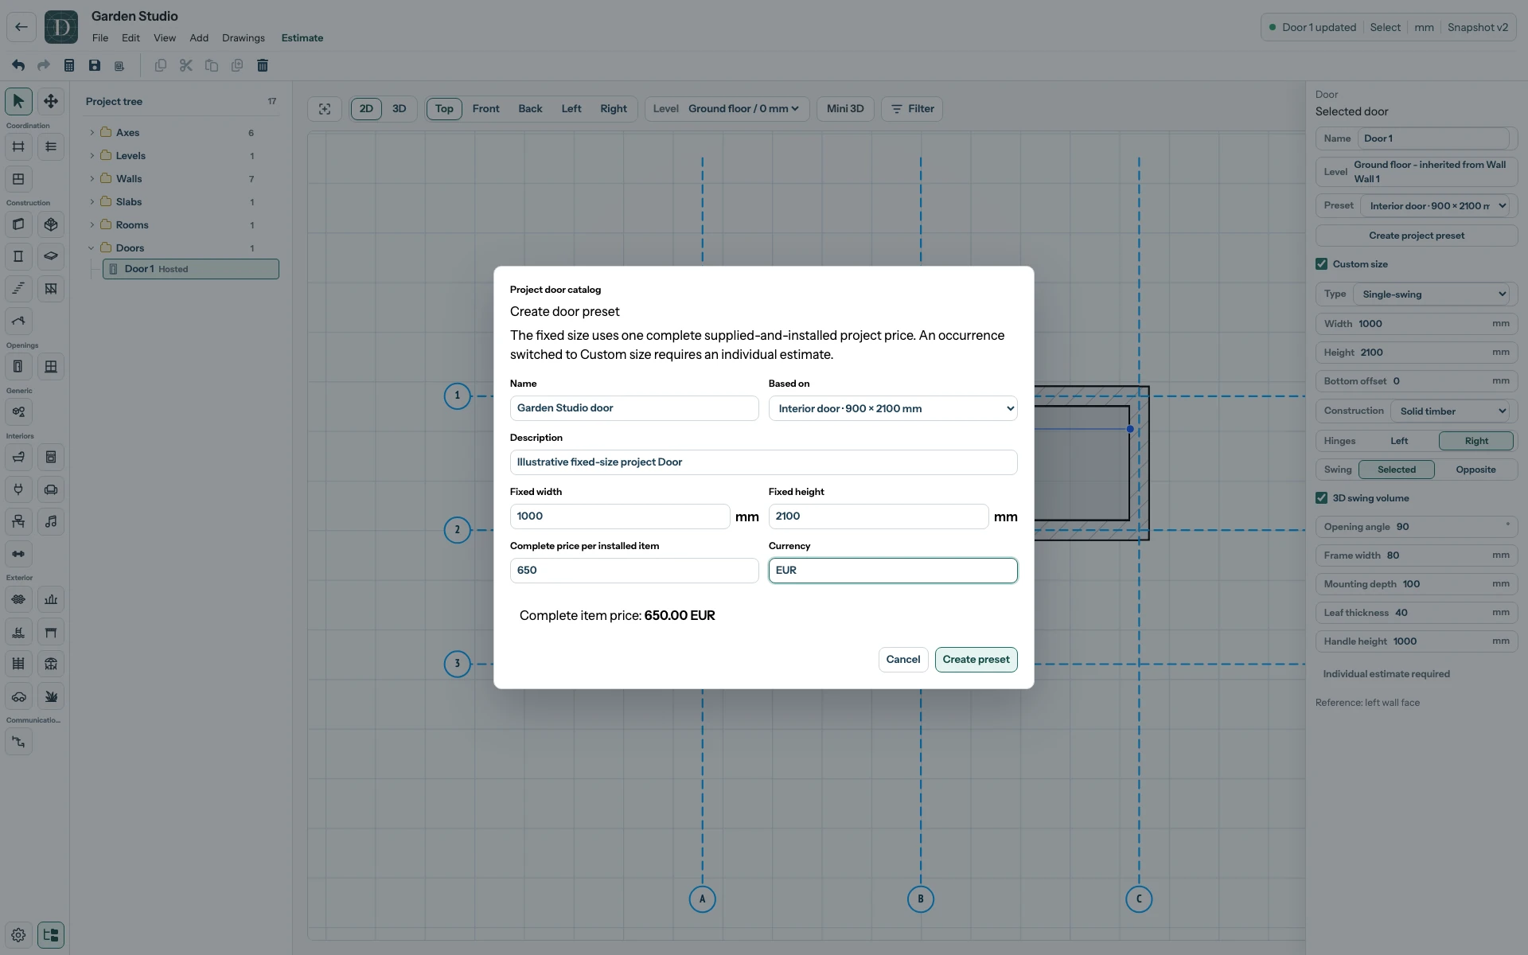This screenshot has height=955, width=1528.
Task: Set Hinges to Left
Action: tap(1399, 441)
